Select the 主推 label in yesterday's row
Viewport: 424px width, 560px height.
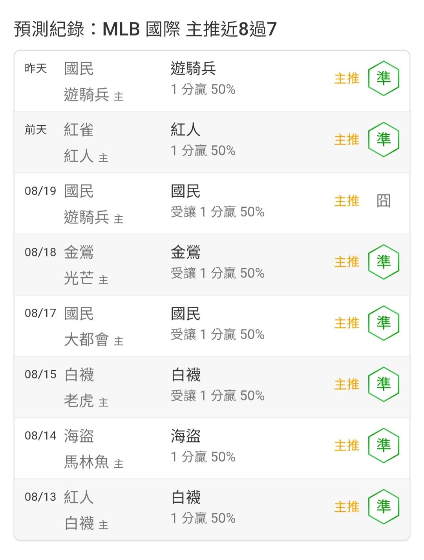pos(347,79)
